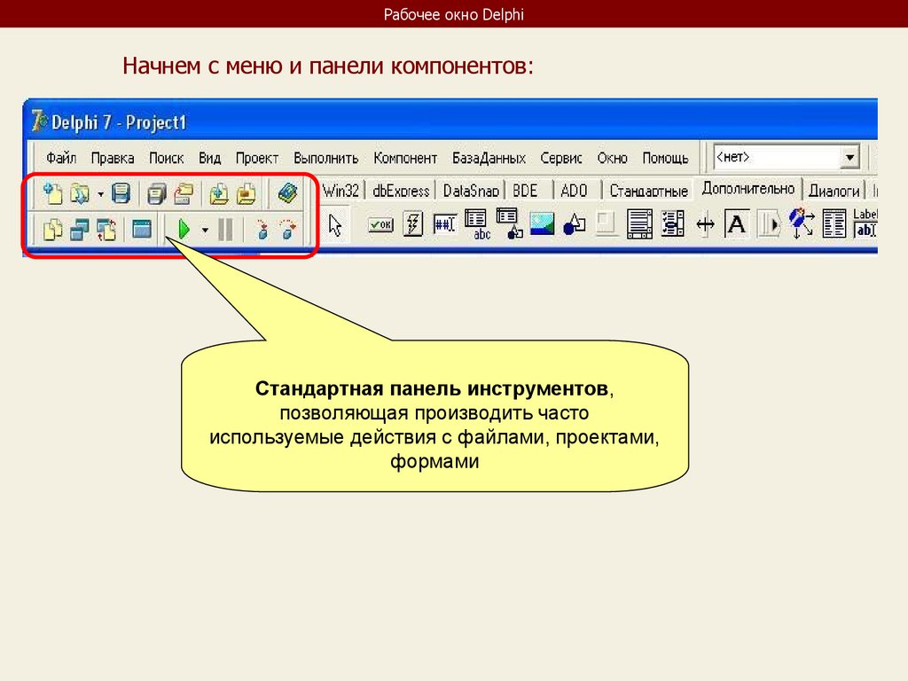Select the arrow pointer tool in palette
This screenshot has height=681, width=908.
[x=335, y=224]
